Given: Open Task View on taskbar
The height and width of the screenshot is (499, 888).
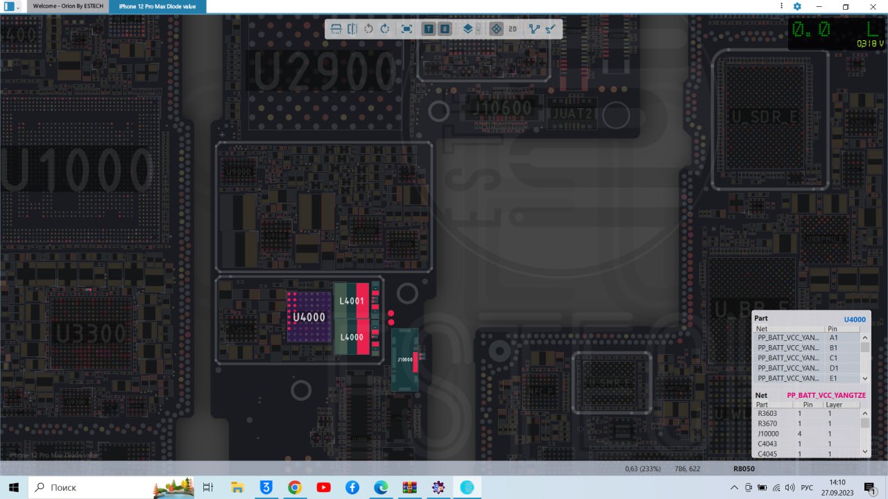Looking at the screenshot, I should pyautogui.click(x=207, y=487).
